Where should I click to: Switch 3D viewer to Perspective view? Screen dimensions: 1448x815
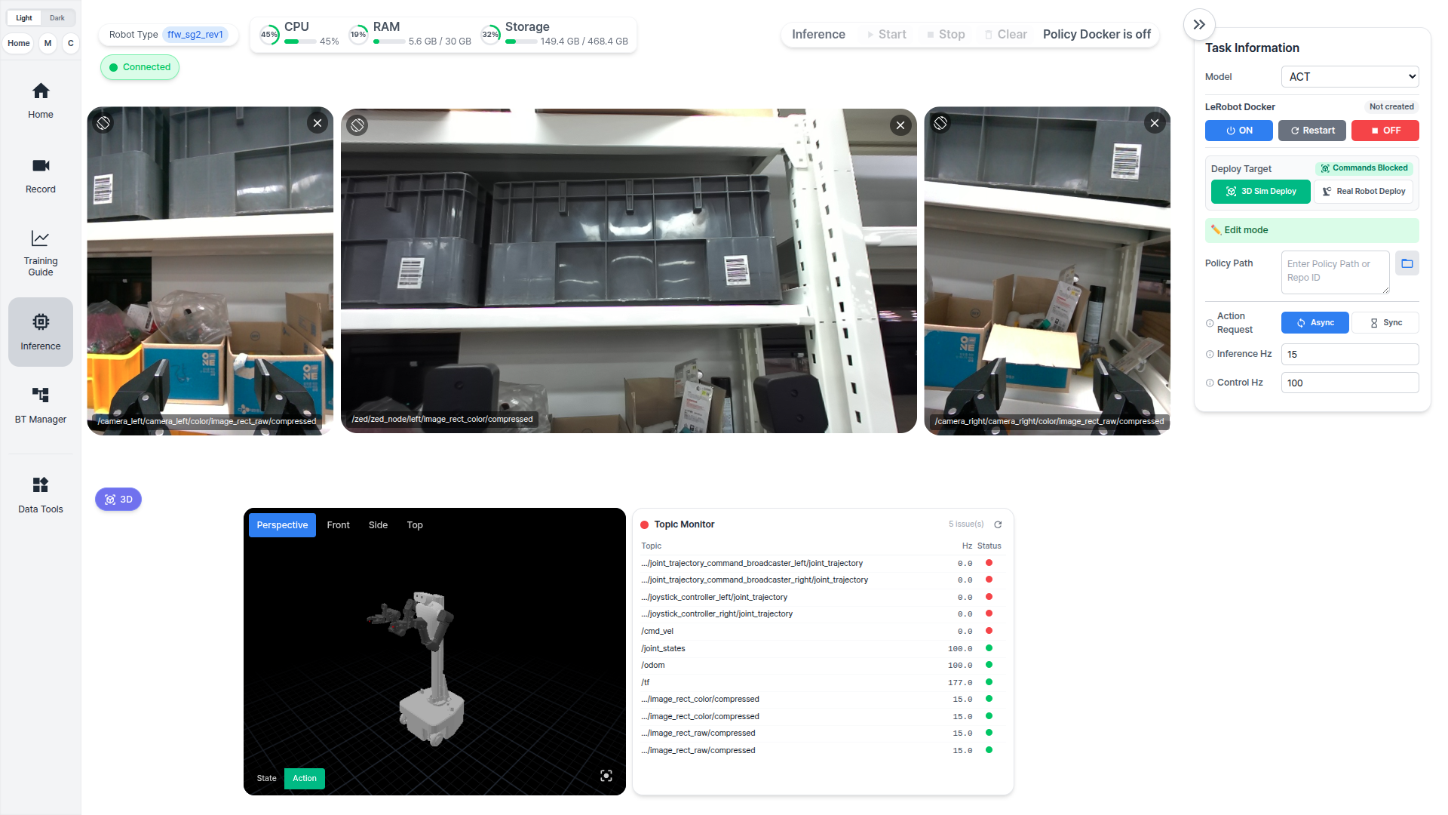point(282,525)
